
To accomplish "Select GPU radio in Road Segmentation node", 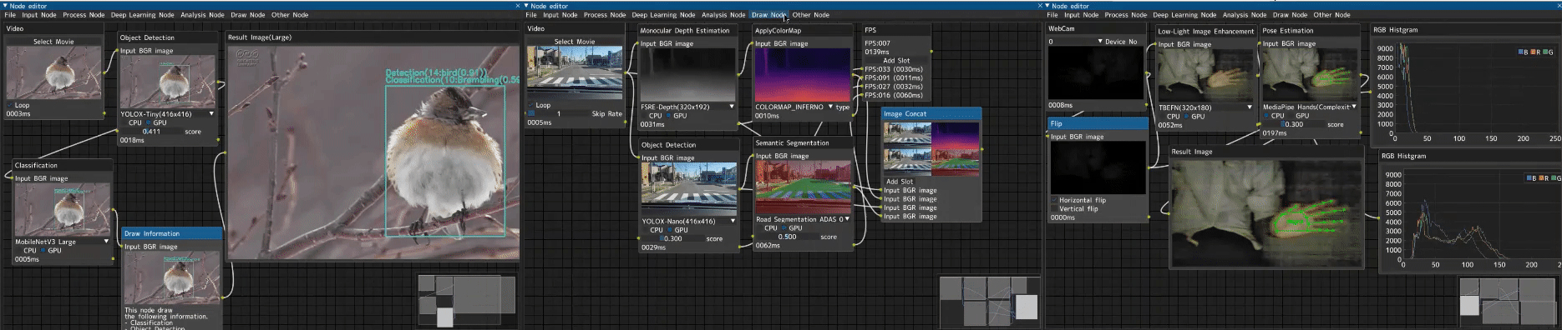I will click(784, 227).
